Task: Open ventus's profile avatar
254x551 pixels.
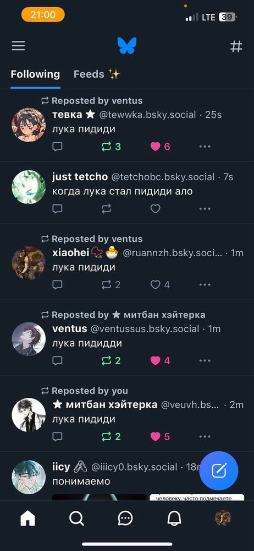Action: click(29, 339)
